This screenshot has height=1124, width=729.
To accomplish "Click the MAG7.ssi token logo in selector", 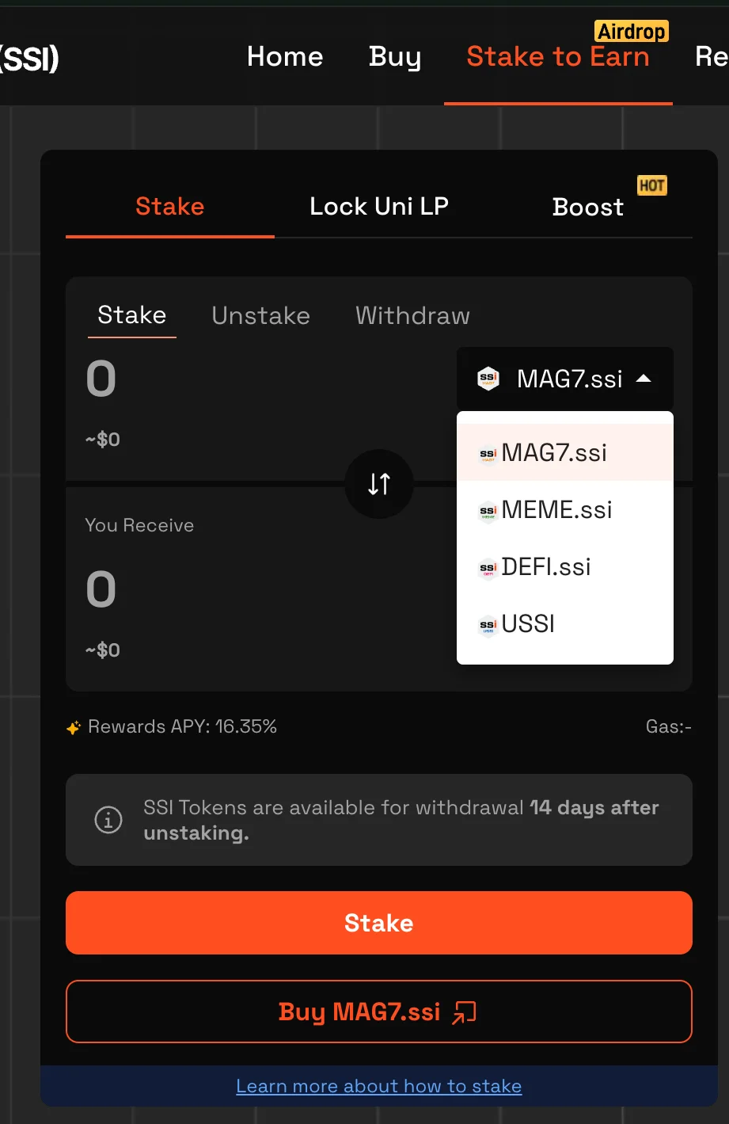I will pyautogui.click(x=488, y=379).
